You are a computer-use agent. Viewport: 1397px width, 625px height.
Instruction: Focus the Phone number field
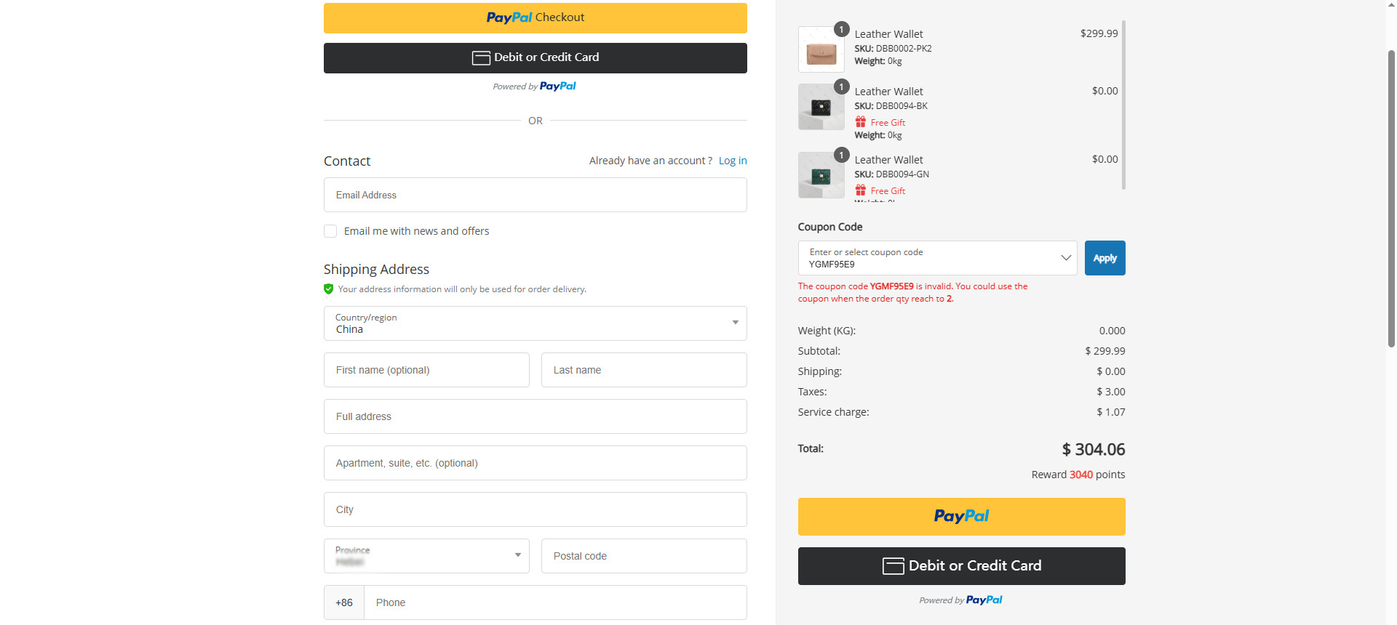tap(555, 602)
